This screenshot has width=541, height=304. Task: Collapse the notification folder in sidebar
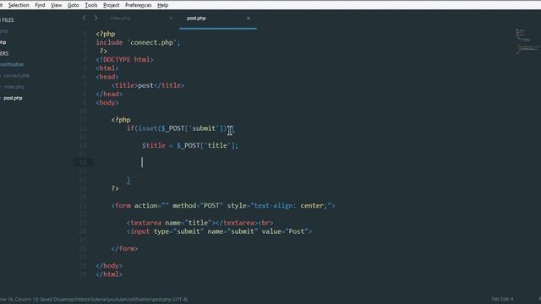[x=12, y=64]
